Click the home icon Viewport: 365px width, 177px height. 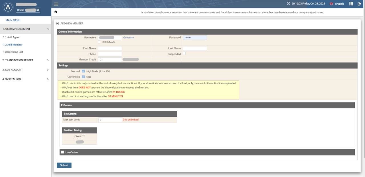[x=56, y=12]
